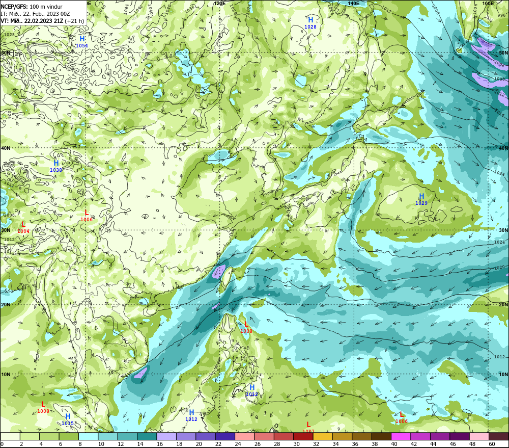Click the 'NCEP/GFS: 100 m vindur' title
This screenshot has width=509, height=448.
tap(32, 7)
